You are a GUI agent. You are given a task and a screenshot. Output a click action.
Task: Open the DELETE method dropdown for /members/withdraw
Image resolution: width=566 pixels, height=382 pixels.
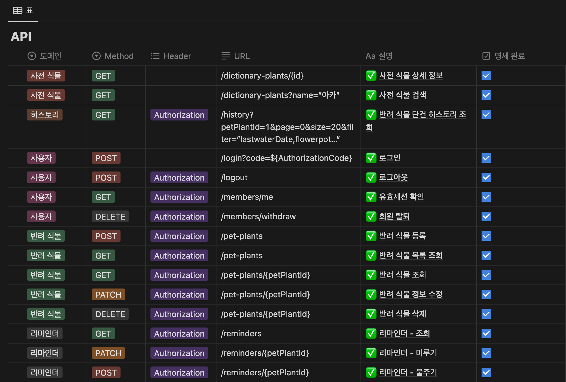click(110, 217)
